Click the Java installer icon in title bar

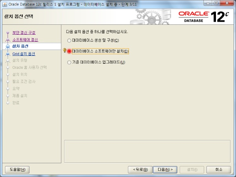(x=5, y=4)
